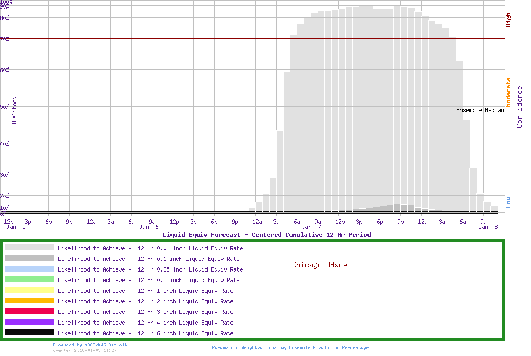Viewport: 531px width, 356px height.
Task: Click the Low confidence label
Action: [508, 202]
